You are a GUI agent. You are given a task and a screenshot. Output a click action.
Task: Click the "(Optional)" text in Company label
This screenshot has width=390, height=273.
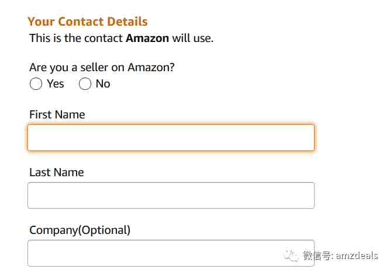104,230
